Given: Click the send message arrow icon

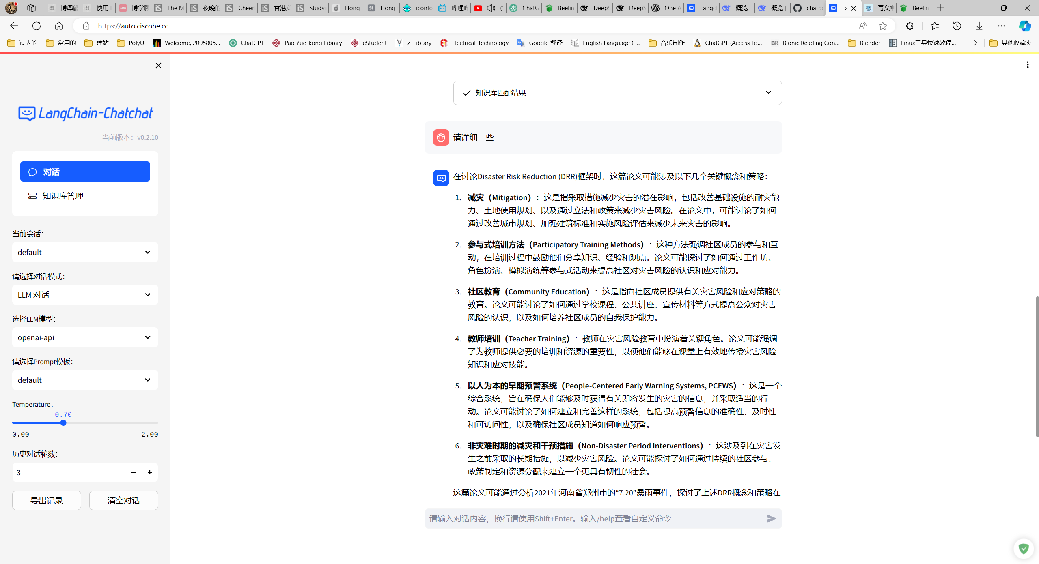Looking at the screenshot, I should click(x=771, y=519).
